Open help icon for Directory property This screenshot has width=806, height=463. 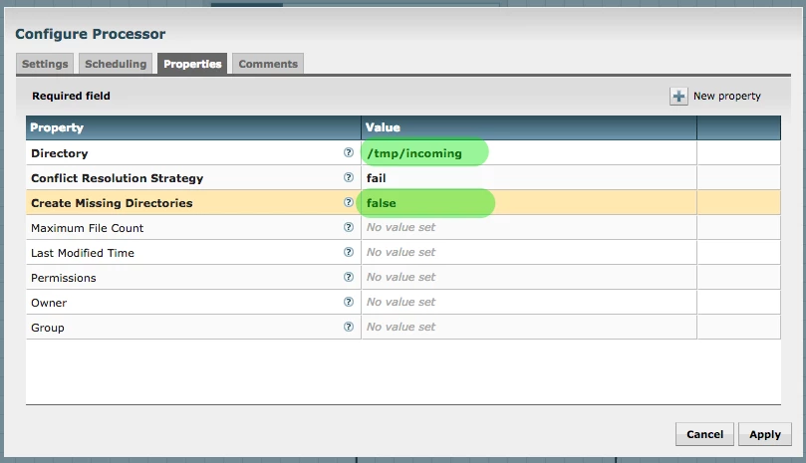[x=349, y=152]
